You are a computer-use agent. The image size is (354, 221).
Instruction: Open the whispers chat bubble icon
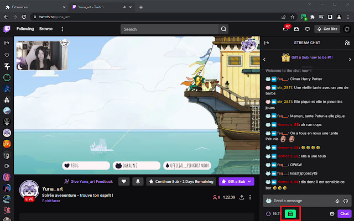[x=308, y=29]
